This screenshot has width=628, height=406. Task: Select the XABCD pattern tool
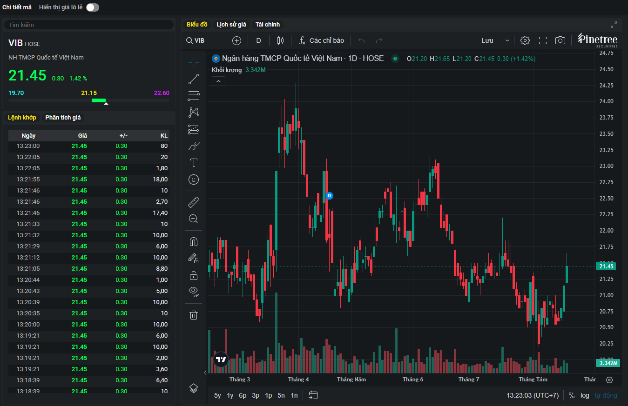[194, 112]
